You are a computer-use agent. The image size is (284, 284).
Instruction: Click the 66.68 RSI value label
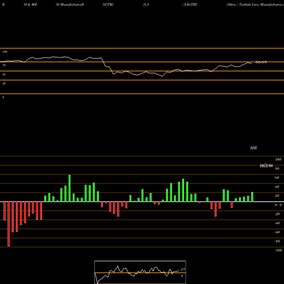(x=261, y=62)
